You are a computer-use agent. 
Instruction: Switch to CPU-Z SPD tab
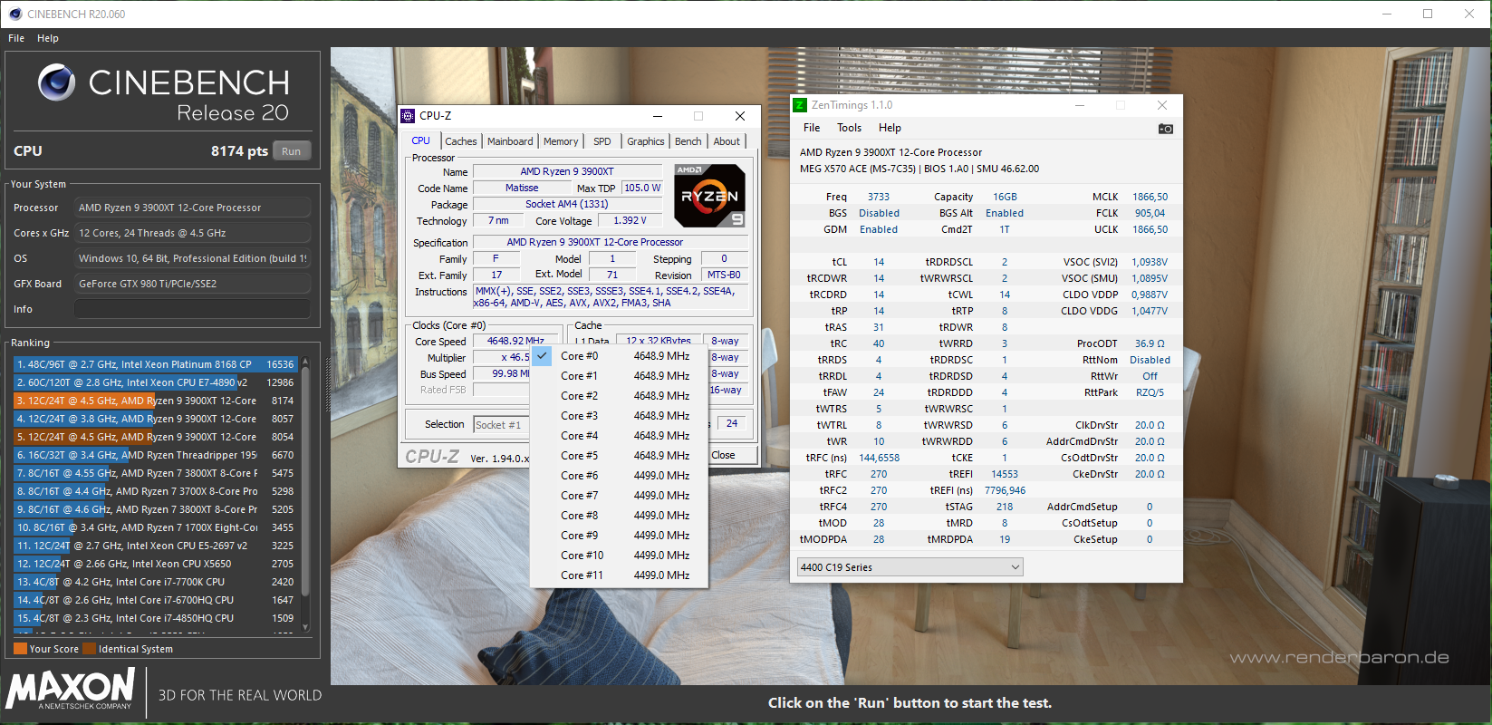point(602,141)
